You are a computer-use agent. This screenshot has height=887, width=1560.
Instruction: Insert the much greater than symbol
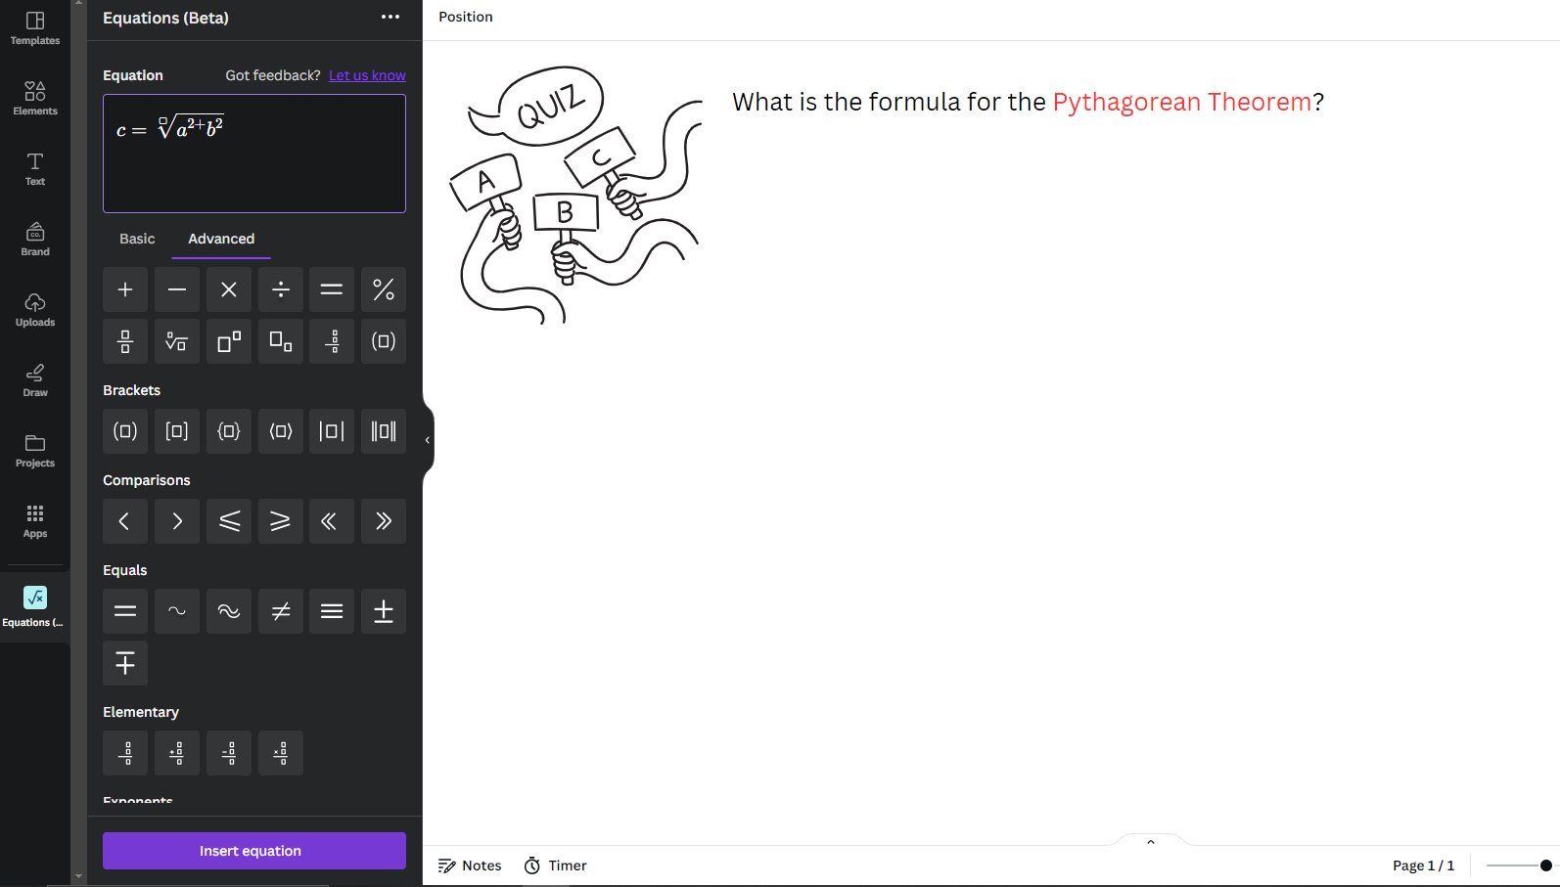tap(384, 521)
